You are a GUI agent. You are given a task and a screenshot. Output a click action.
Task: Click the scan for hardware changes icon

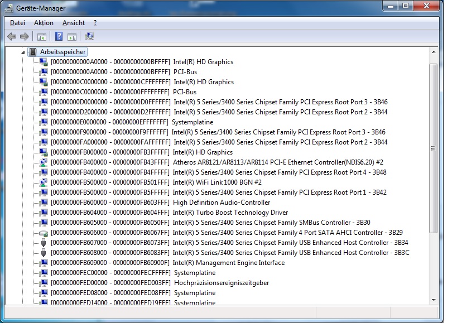(x=89, y=36)
